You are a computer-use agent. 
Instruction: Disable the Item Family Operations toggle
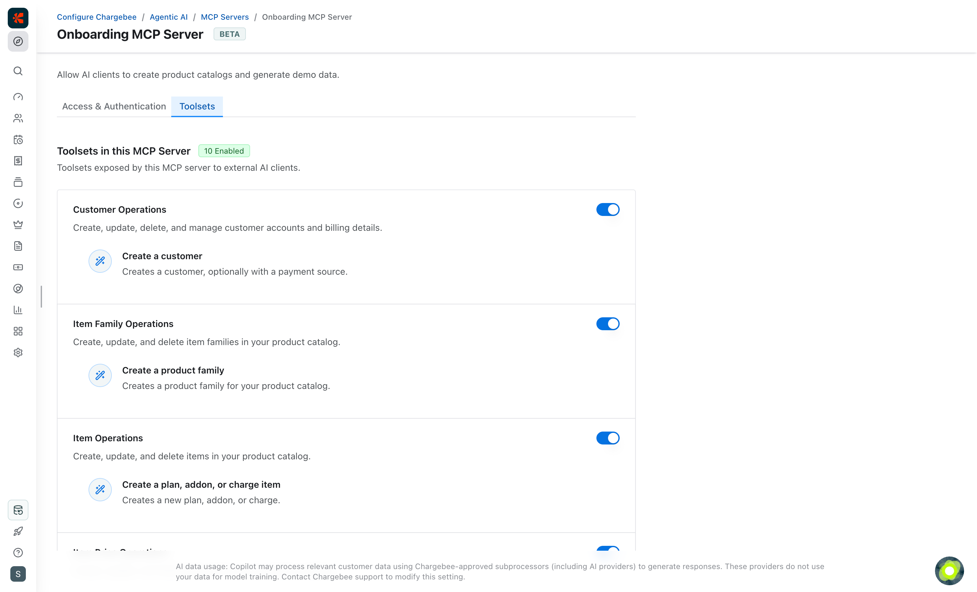(608, 324)
